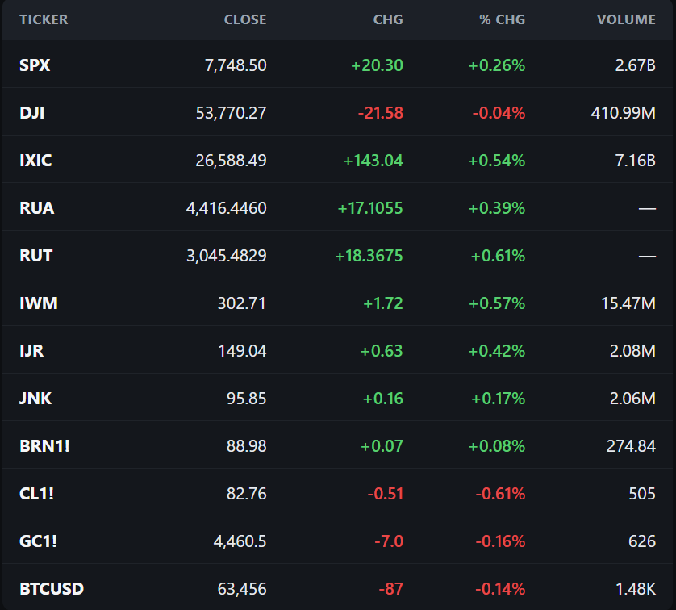Click the IXIC volume 7.16B cell
This screenshot has height=610, width=676.
click(x=635, y=161)
